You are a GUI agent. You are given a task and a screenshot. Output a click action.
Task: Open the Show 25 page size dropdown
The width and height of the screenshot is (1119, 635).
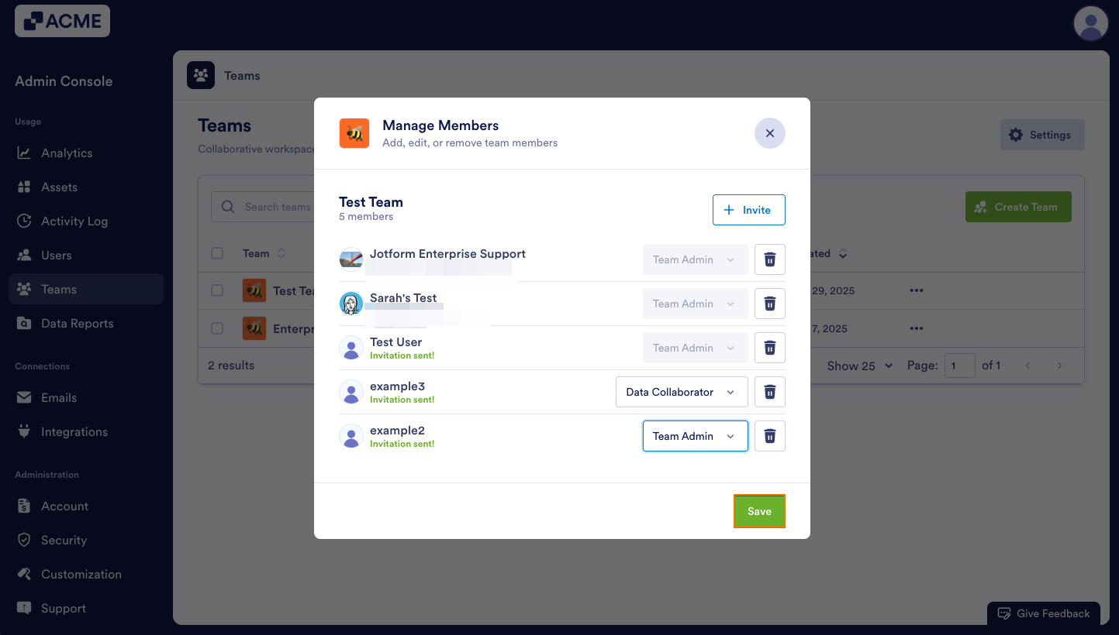(860, 366)
